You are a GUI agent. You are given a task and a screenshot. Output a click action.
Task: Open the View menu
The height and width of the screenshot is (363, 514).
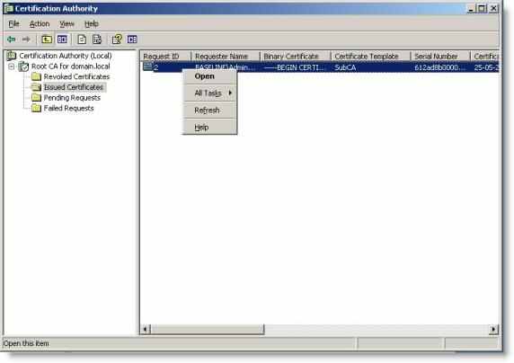[x=66, y=24]
